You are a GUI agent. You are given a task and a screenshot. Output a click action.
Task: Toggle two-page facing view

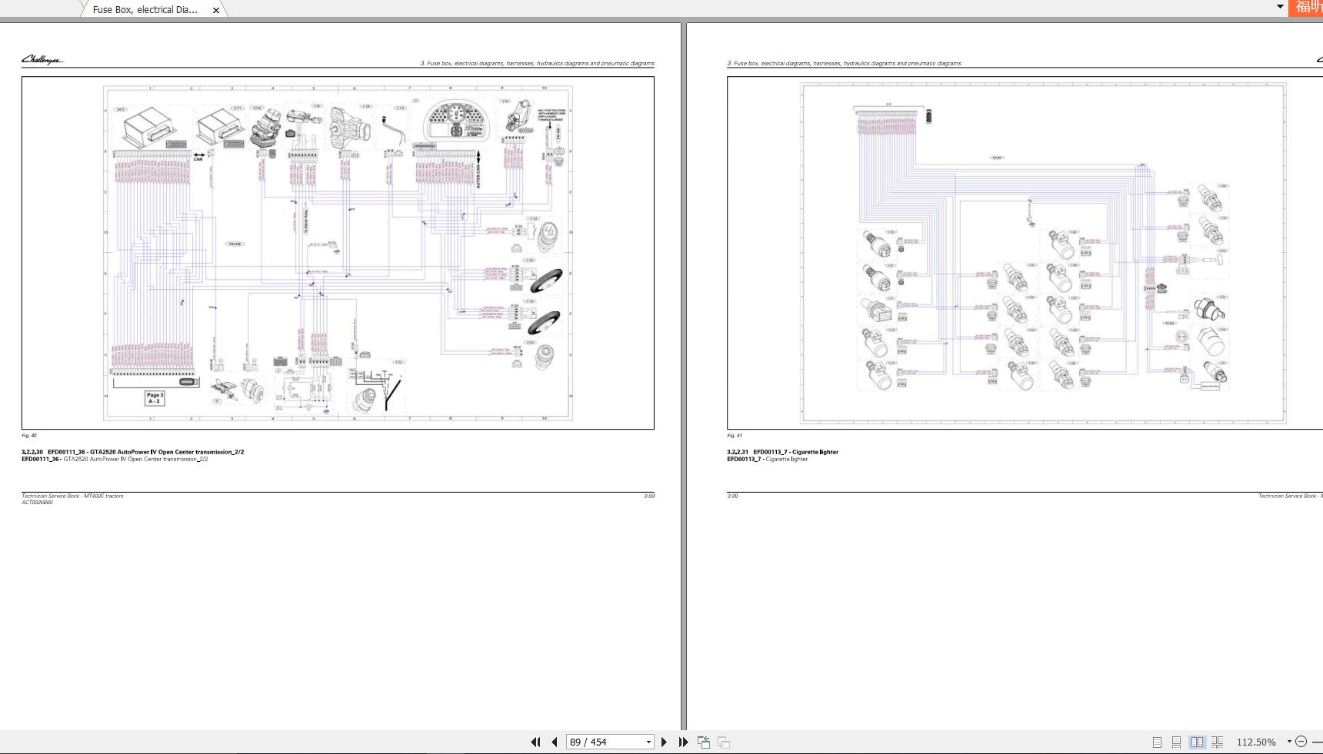click(x=1197, y=742)
